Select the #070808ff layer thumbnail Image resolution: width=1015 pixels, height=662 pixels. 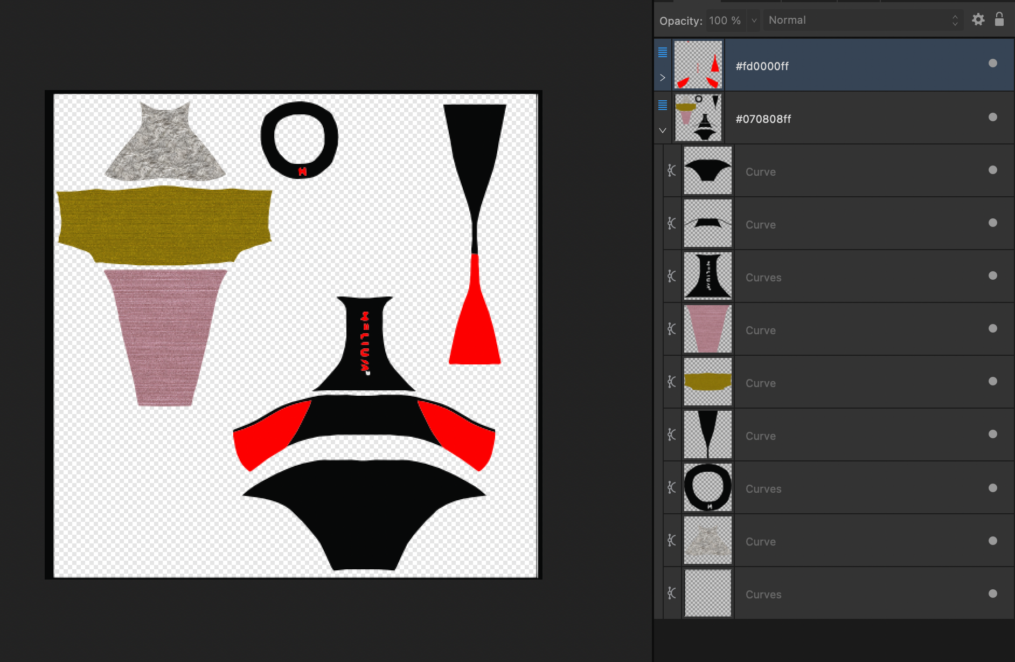click(698, 118)
